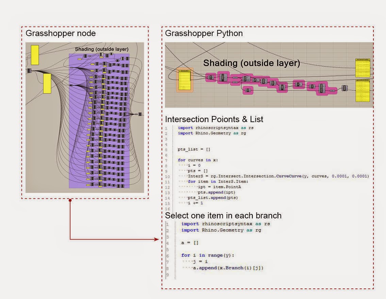Click the grey component feeding the lower yellow panel
Screen dimensions: 386x299
coord(345,87)
